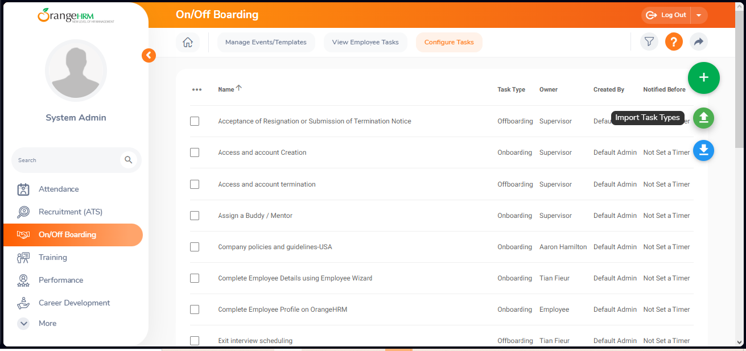
Task: Open the Training menu item
Action: 53,258
